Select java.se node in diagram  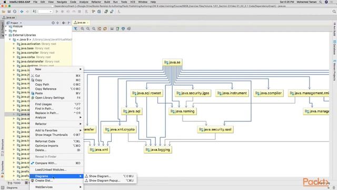[x=172, y=62]
